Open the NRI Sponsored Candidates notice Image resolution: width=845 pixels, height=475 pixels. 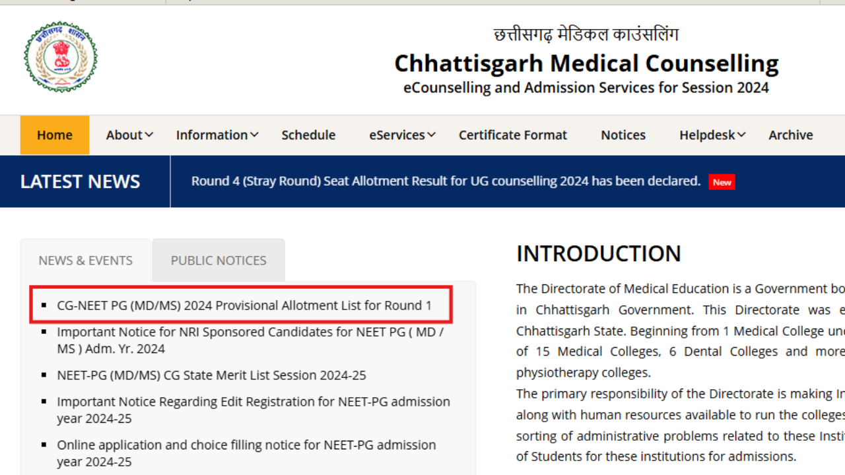(x=251, y=340)
